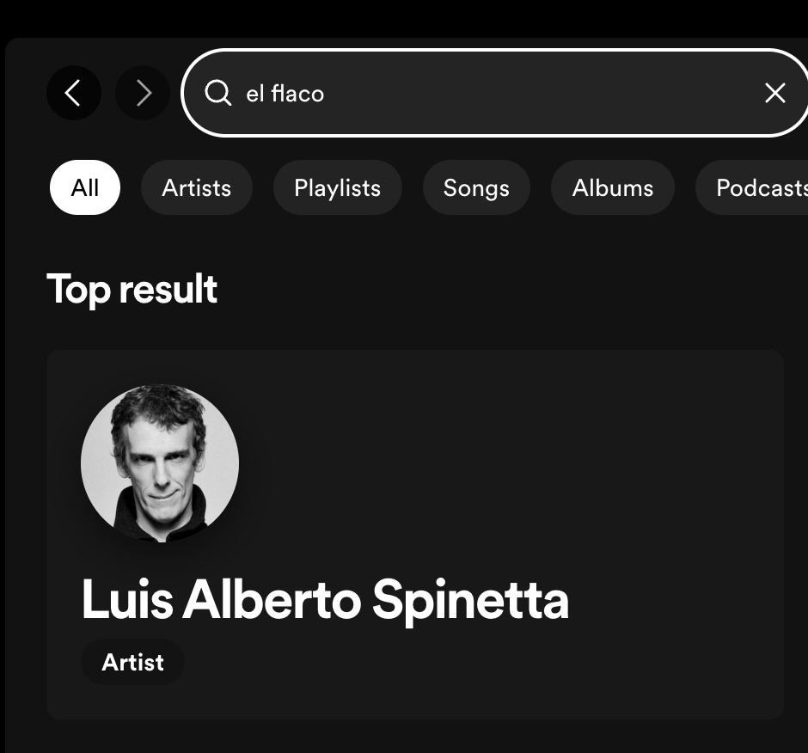This screenshot has height=753, width=808.
Task: Open Luis Alberto Spinetta's round profile photo
Action: tap(160, 462)
